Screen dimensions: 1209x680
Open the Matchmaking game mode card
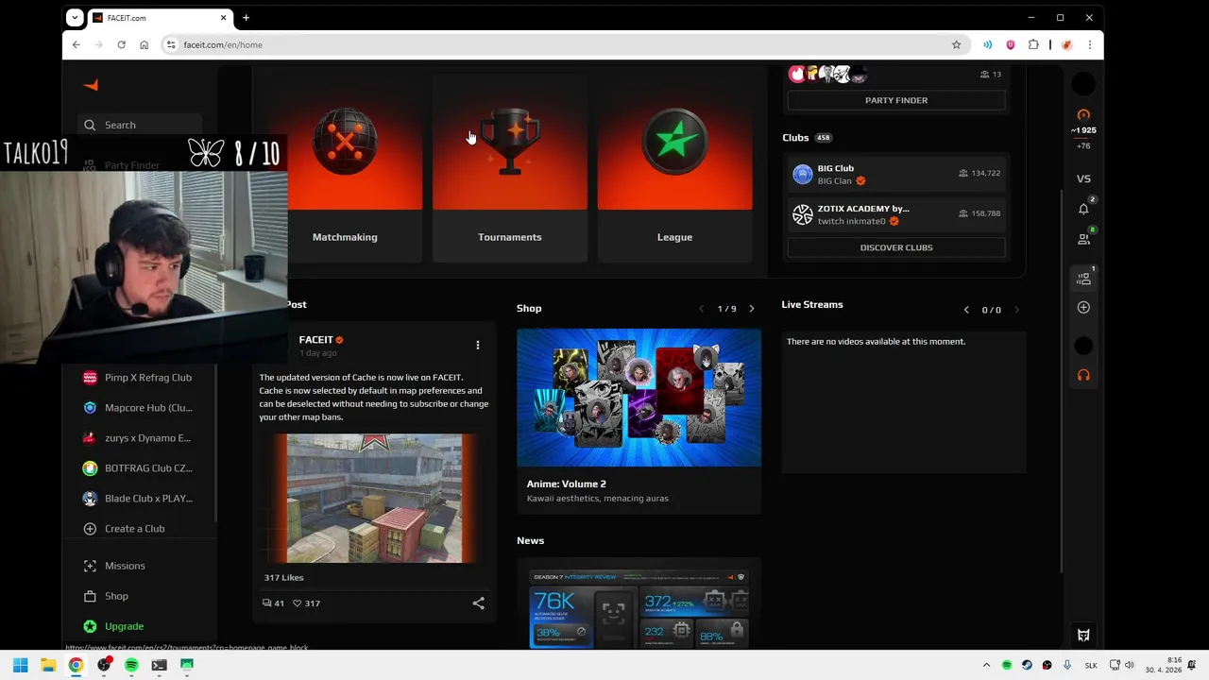tap(345, 167)
